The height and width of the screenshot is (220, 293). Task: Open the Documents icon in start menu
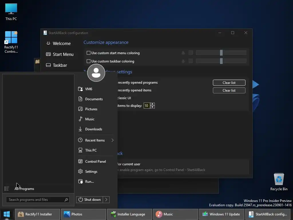tap(80, 99)
